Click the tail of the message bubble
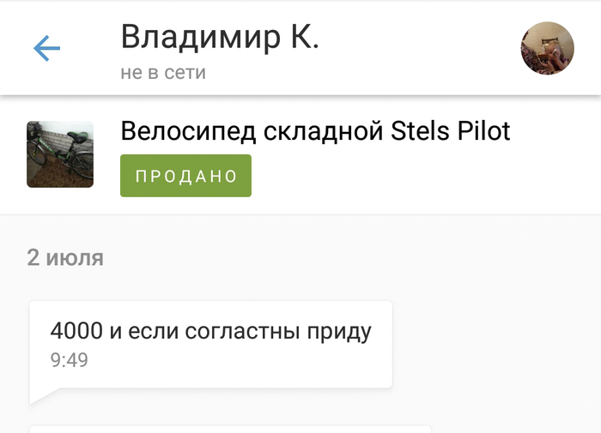Image resolution: width=601 pixels, height=433 pixels. [x=44, y=396]
